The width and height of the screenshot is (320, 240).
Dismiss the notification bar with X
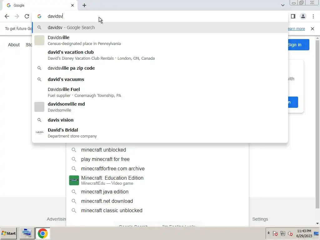(312, 29)
